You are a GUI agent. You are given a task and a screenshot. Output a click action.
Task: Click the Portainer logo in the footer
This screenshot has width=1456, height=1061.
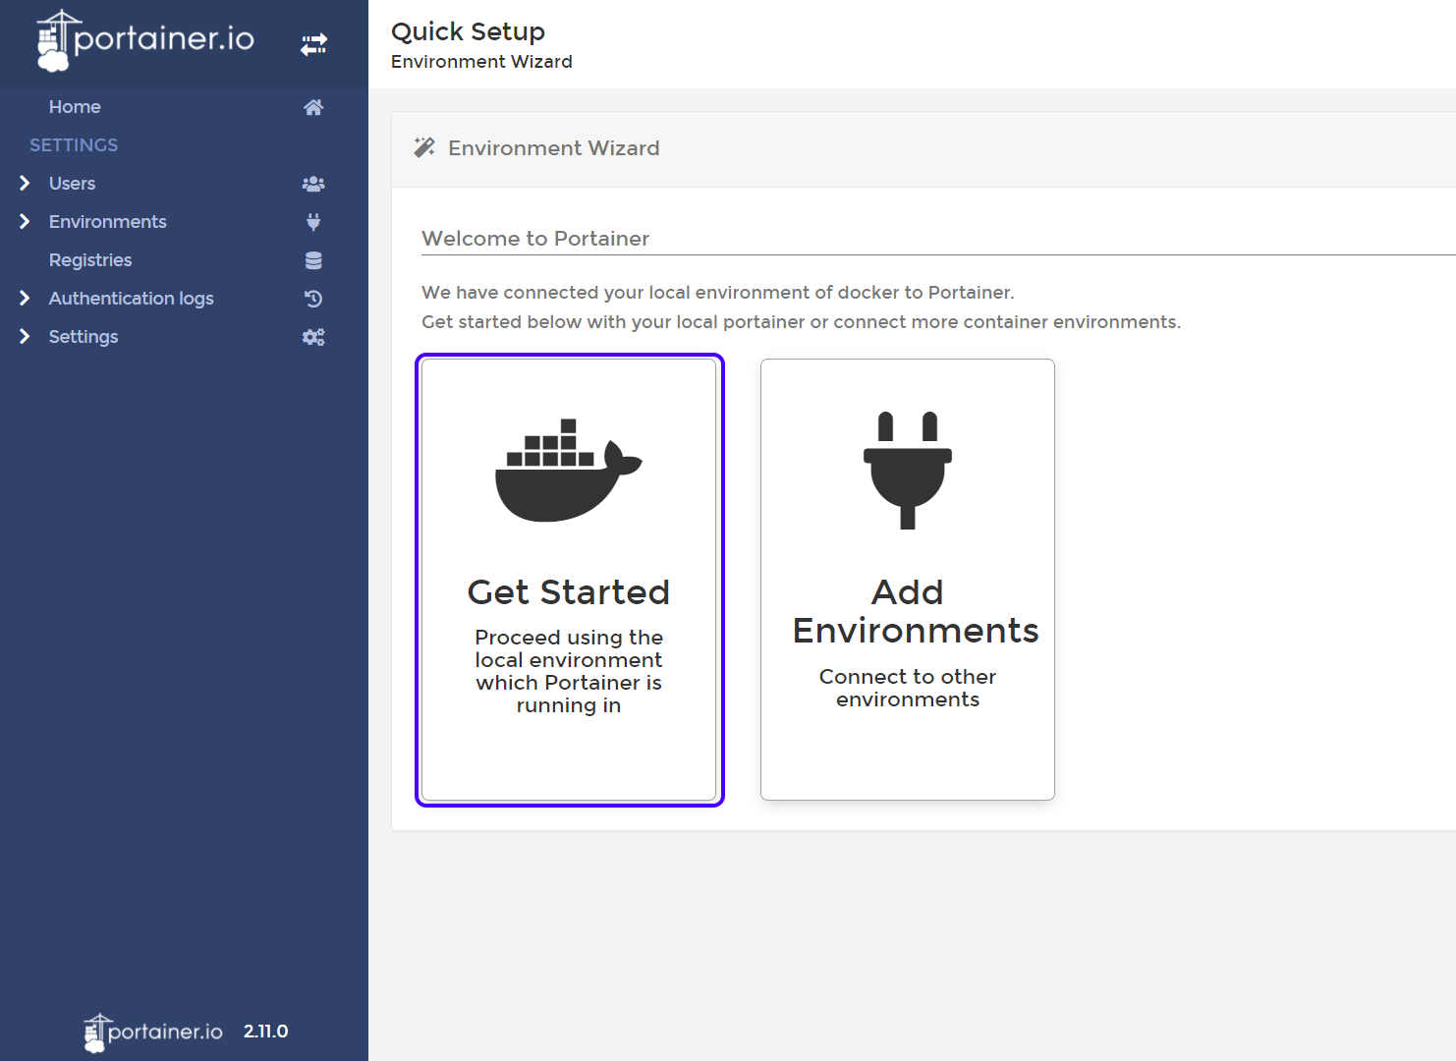pos(154,1032)
